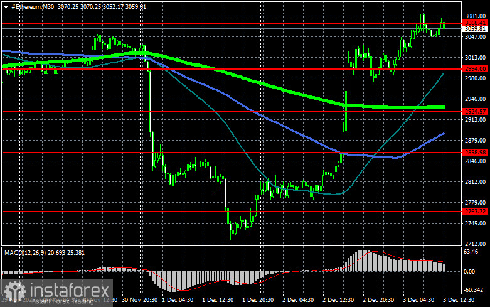Click the 2 Dec 12:30 time label

tap(338, 300)
